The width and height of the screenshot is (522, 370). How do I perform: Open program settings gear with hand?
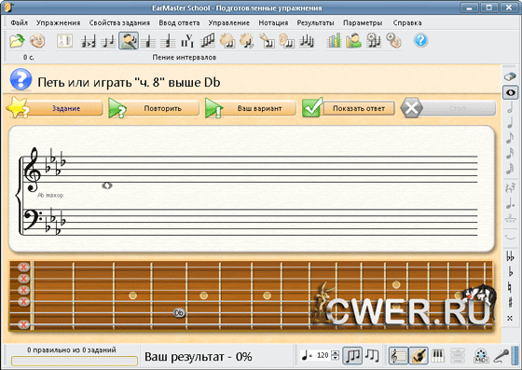point(393,41)
